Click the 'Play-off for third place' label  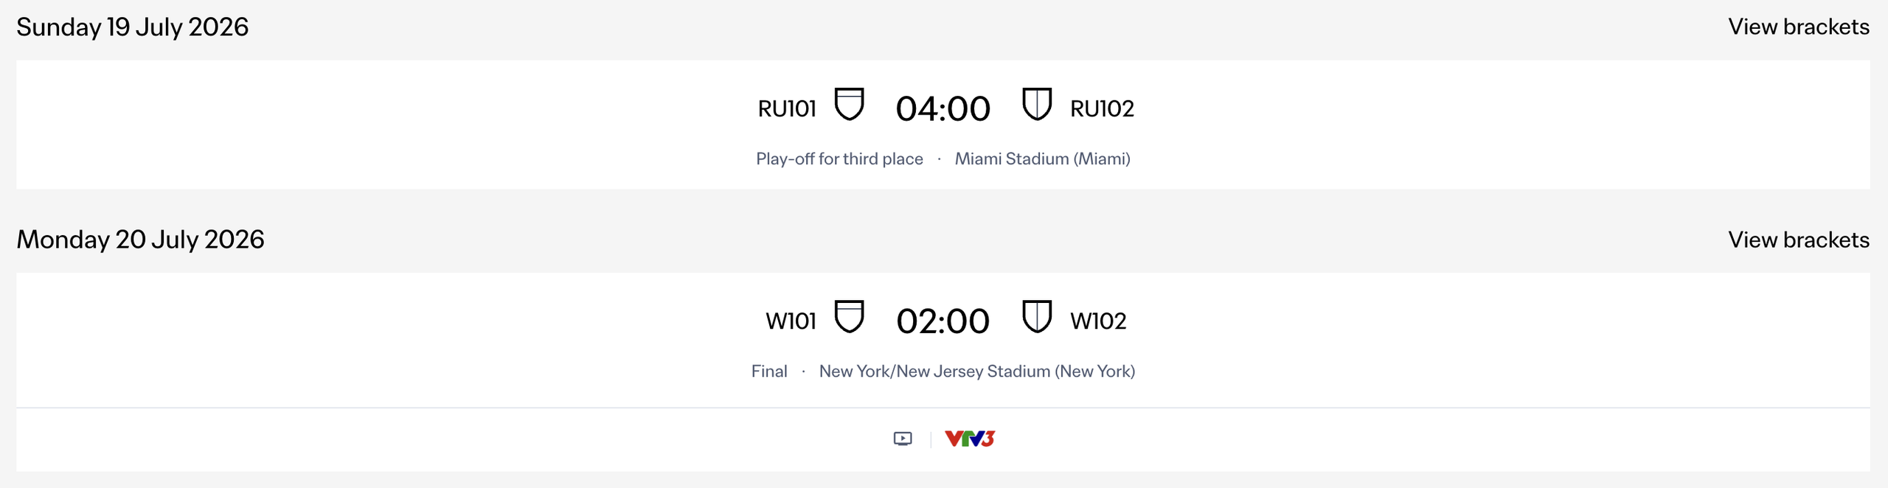tap(839, 158)
